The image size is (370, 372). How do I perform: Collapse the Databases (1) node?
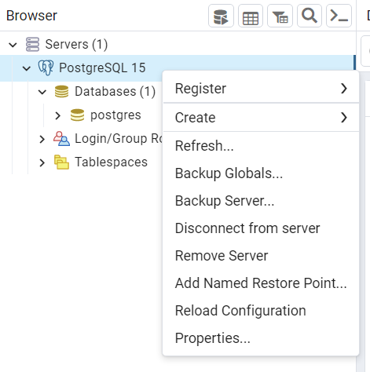42,92
